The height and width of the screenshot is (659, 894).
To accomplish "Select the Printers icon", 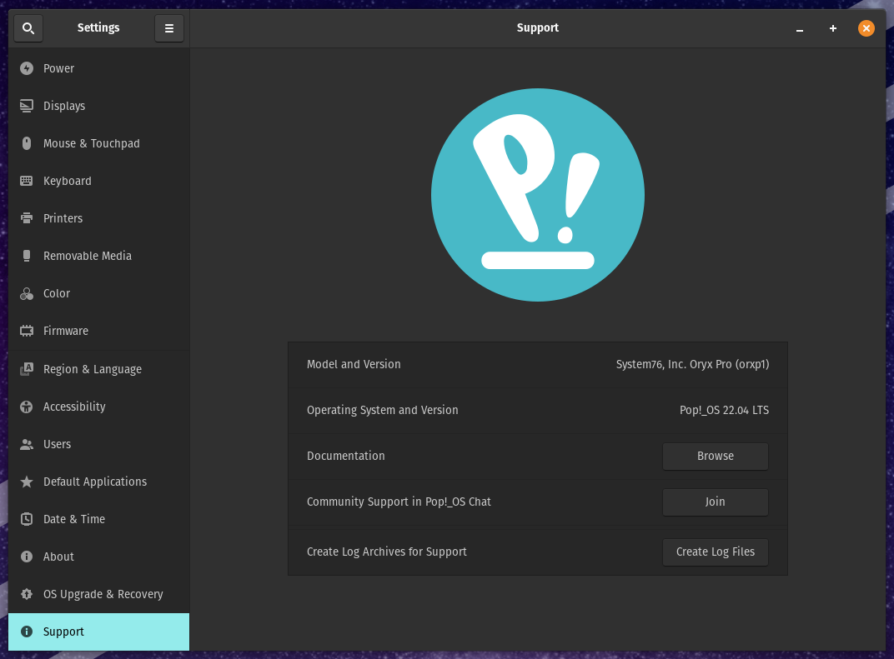I will (x=26, y=218).
